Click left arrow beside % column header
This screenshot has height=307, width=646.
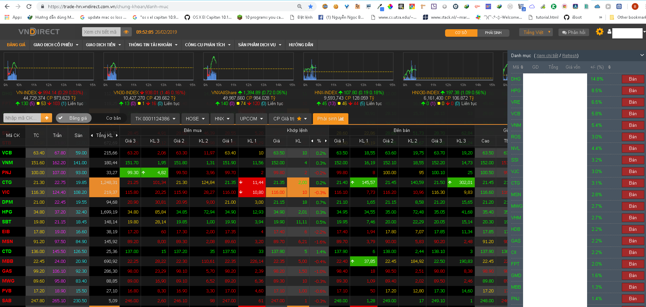[312, 141]
